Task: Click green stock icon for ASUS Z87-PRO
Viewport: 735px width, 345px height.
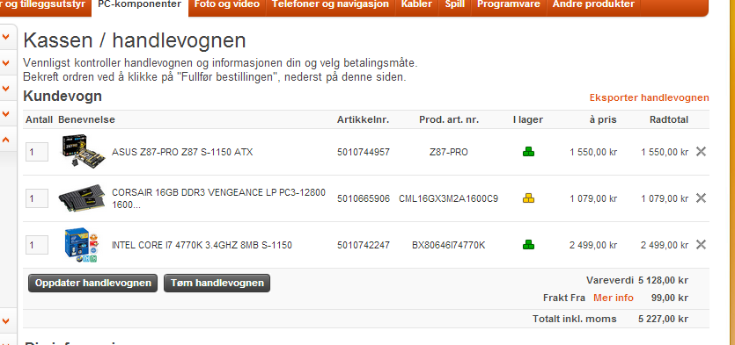Action: 529,152
